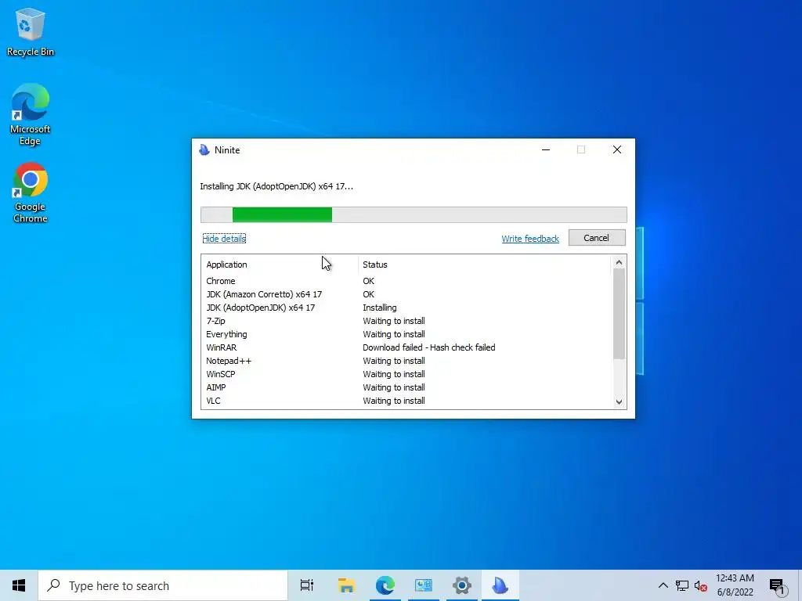Select the Microsoft Edge desktop shortcut
802x601 pixels.
31,114
